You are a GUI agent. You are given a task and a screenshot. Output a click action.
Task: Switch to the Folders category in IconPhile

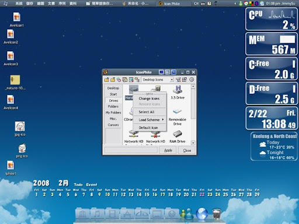(x=113, y=106)
